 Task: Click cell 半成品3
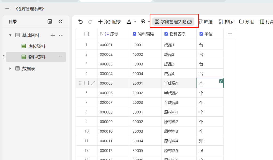[179, 102]
